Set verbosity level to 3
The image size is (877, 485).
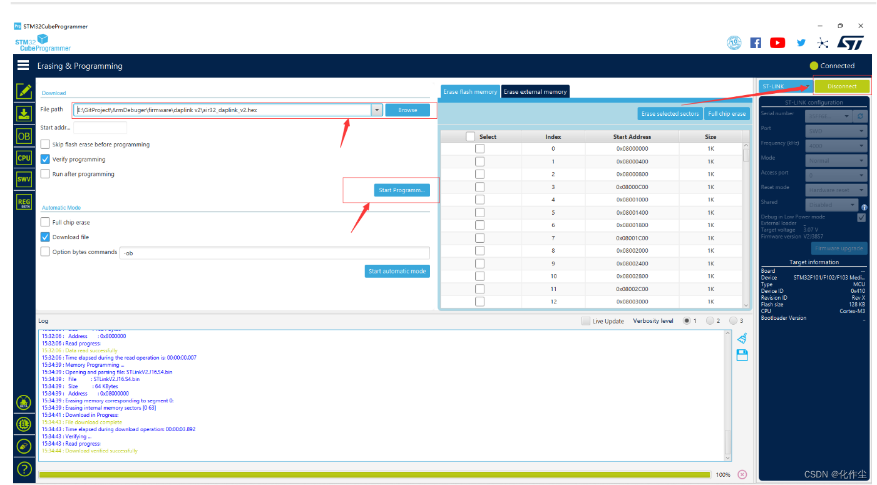(733, 321)
